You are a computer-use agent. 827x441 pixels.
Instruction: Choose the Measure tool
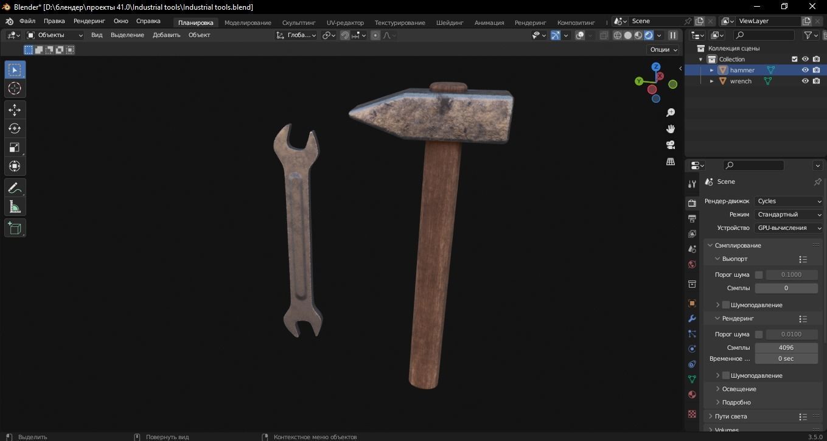(15, 207)
